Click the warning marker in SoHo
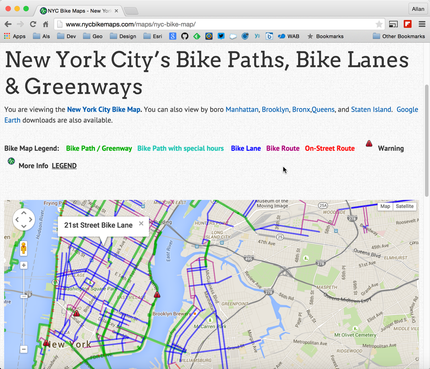Image resolution: width=430 pixels, height=369 pixels. pyautogui.click(x=77, y=313)
